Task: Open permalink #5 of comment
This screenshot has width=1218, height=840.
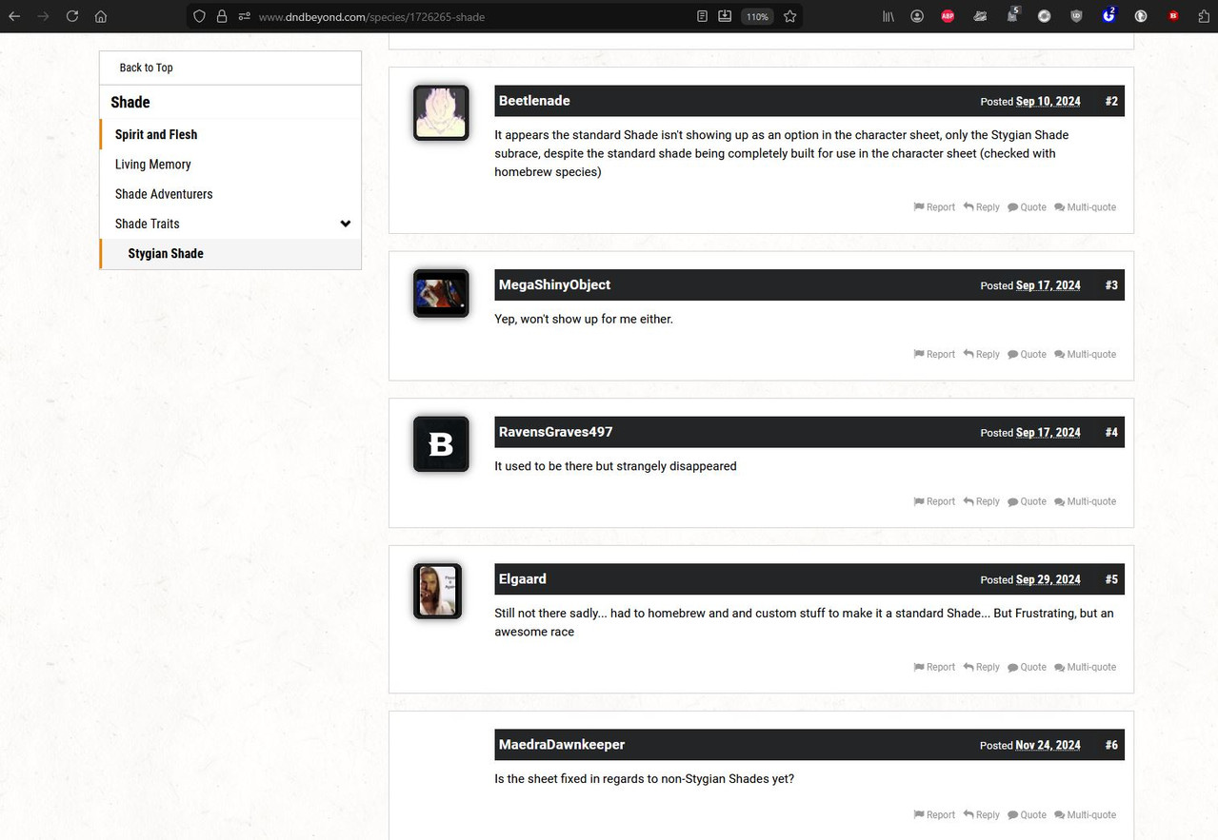Action: tap(1111, 579)
